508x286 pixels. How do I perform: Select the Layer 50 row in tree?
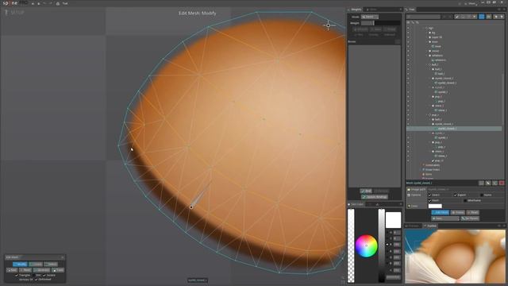(x=437, y=37)
